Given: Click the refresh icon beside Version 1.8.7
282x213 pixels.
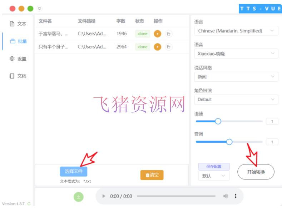Looking at the screenshot, I should tap(29, 204).
